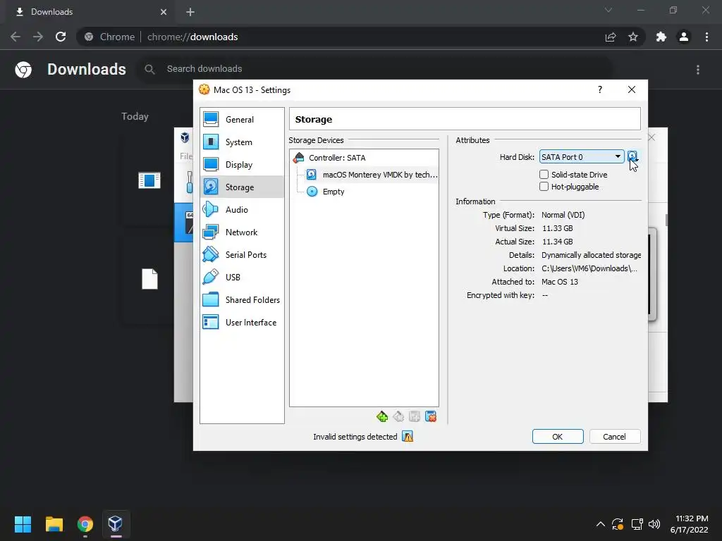Screen dimensions: 722x541
Task: Click the System category chip icon
Action: pos(211,142)
